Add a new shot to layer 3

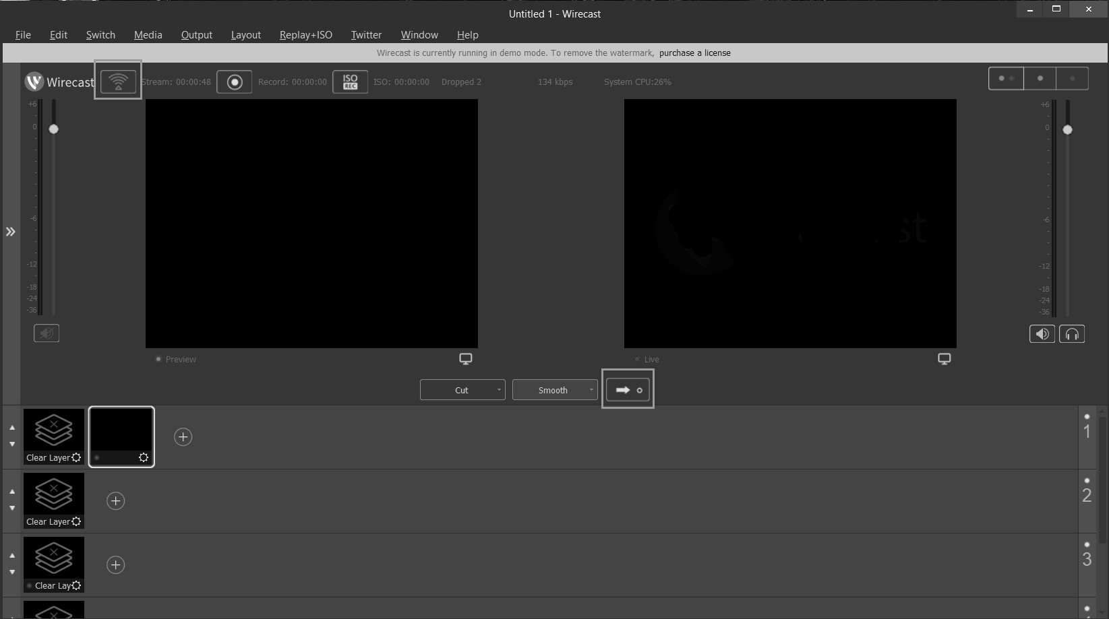115,564
